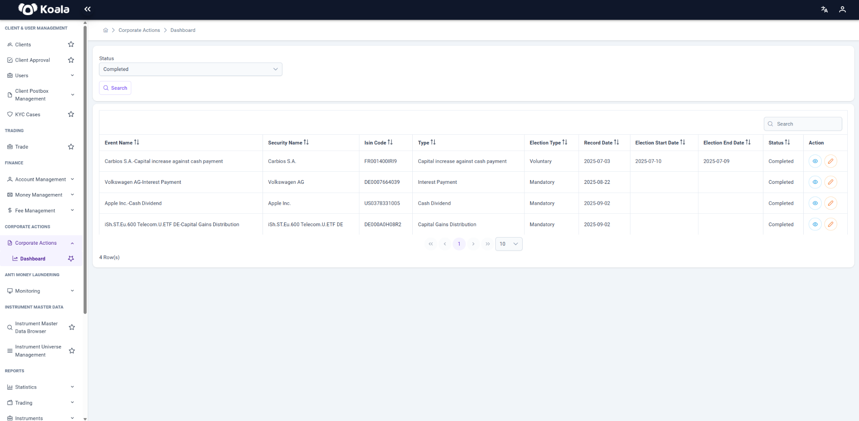
Task: Open Client Approval in sidebar
Action: pyautogui.click(x=32, y=60)
